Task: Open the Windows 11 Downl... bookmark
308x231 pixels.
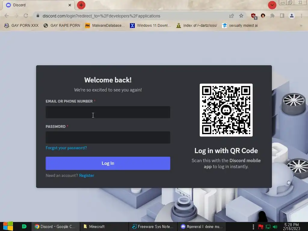Action: tap(150, 26)
